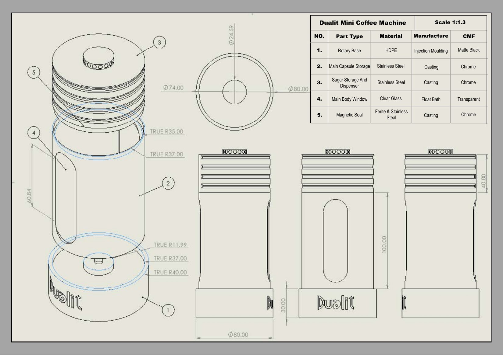Select the 'CMF' column header
Viewport: 503px width, 355px height.
[x=469, y=36]
